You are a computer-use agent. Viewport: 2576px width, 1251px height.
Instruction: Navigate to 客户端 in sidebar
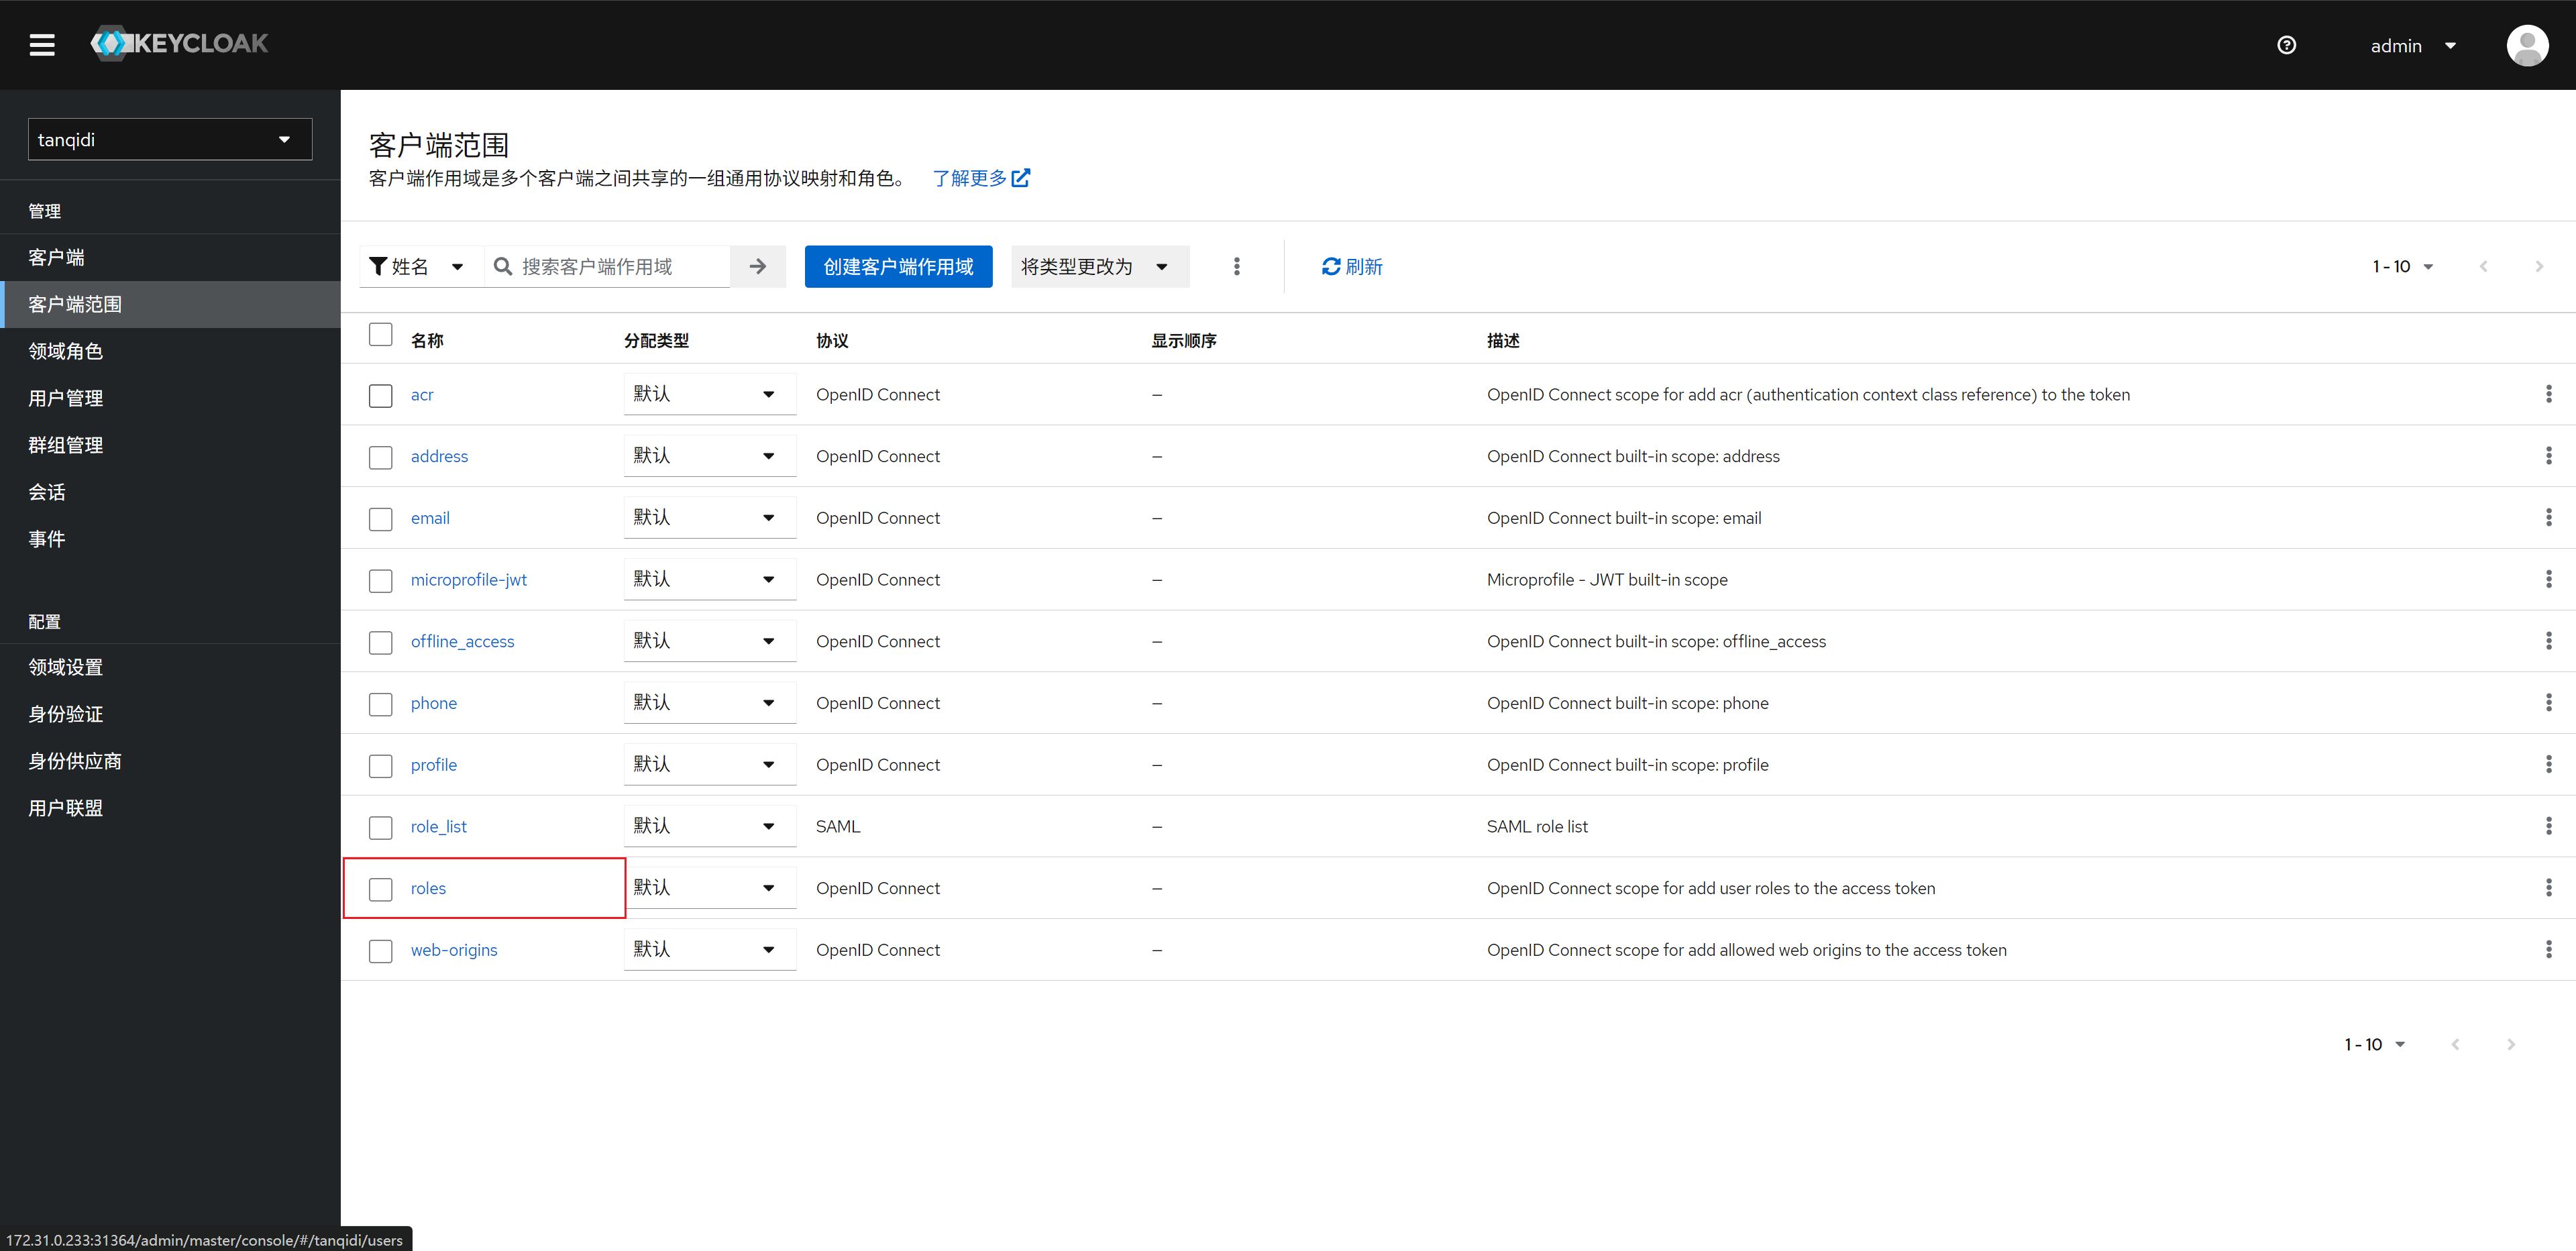170,258
